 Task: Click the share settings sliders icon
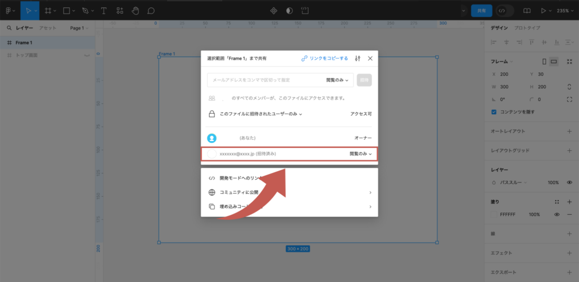click(357, 58)
